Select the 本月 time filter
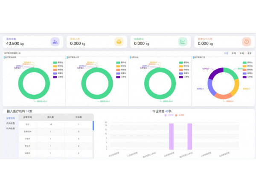256x192 pixels. coord(241,53)
